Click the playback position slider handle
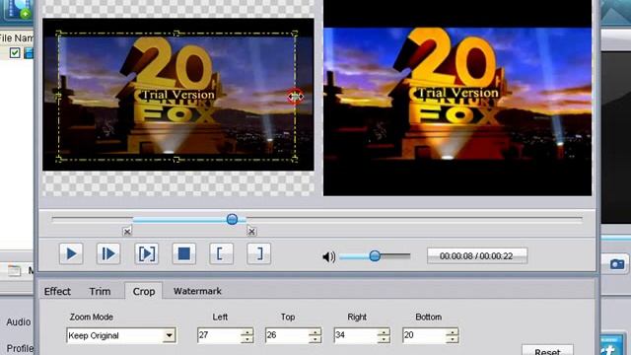The width and height of the screenshot is (631, 355). coord(232,219)
